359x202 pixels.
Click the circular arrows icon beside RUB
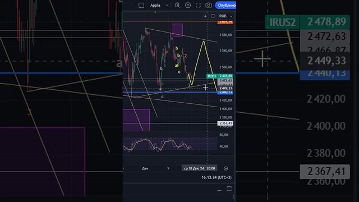213,16
